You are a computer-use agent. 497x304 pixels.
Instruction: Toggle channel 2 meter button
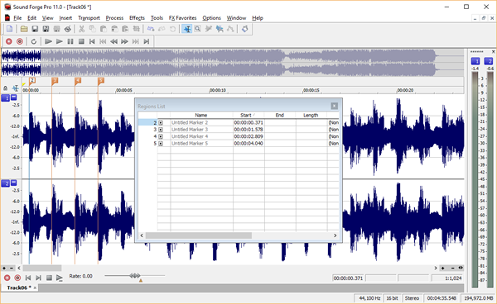489,61
